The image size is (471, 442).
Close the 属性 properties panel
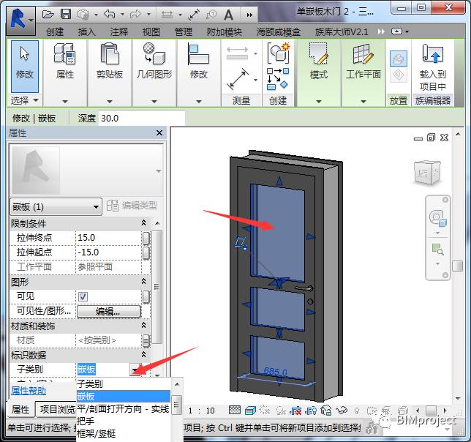[159, 132]
